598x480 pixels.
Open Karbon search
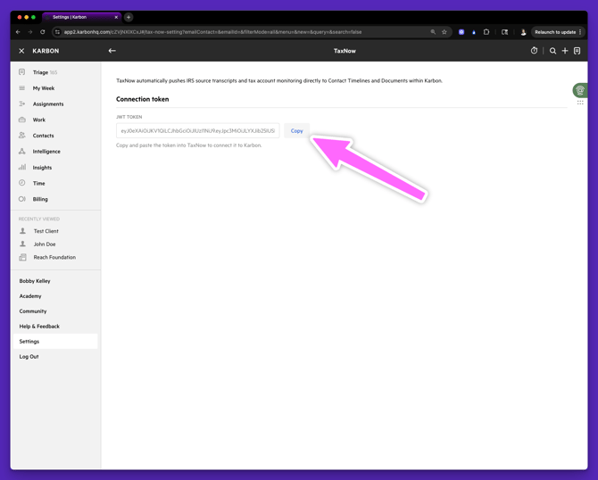tap(552, 51)
